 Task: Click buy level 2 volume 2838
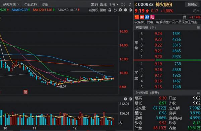click(x=177, y=70)
